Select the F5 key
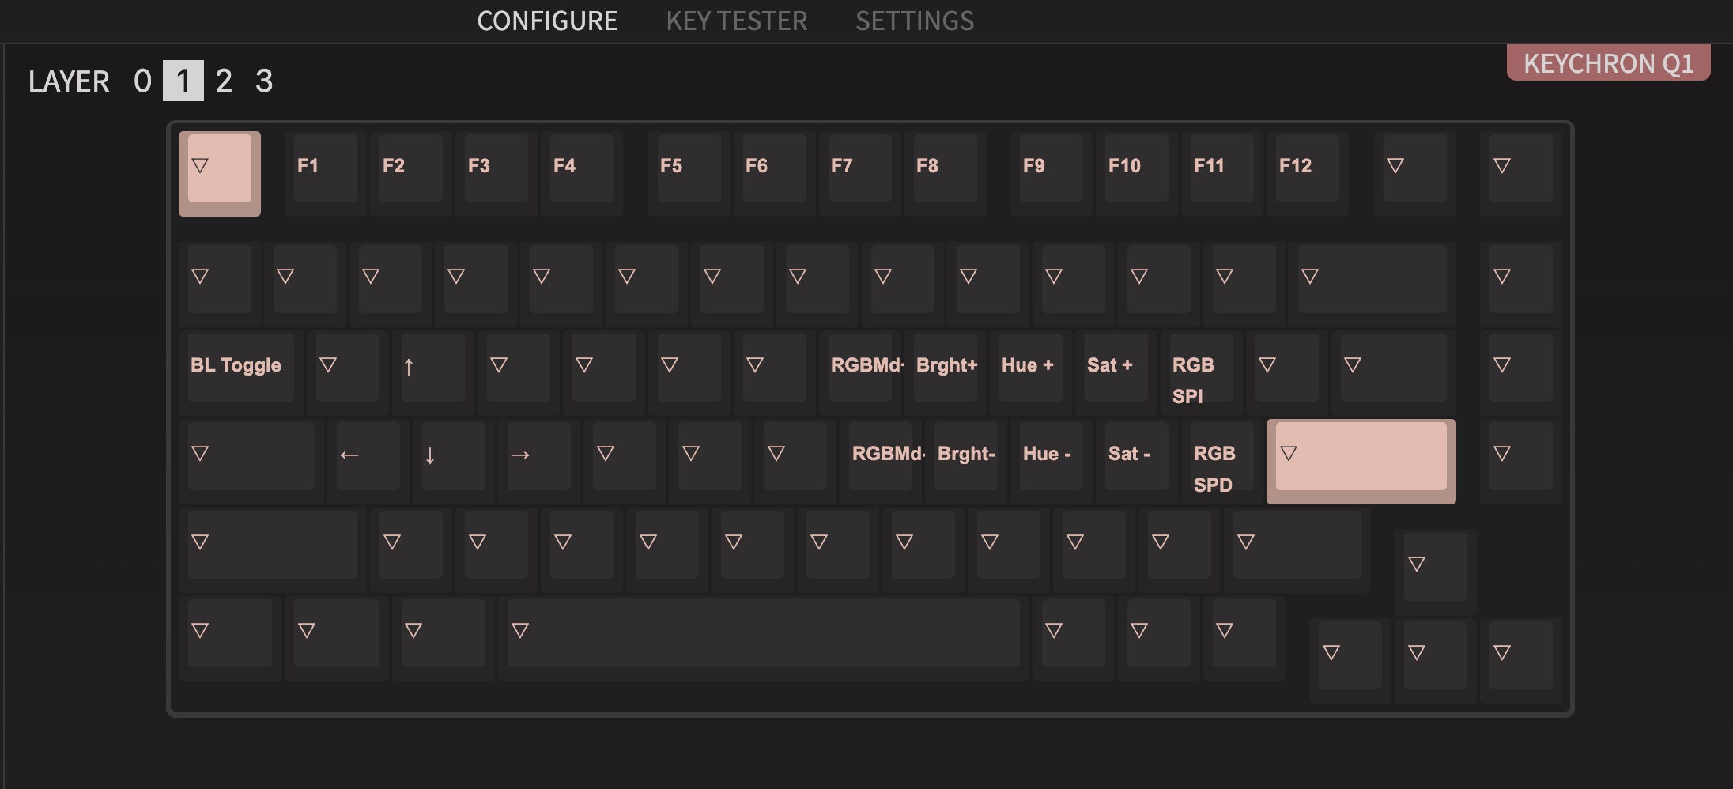Viewport: 1733px width, 789px height. [x=689, y=173]
